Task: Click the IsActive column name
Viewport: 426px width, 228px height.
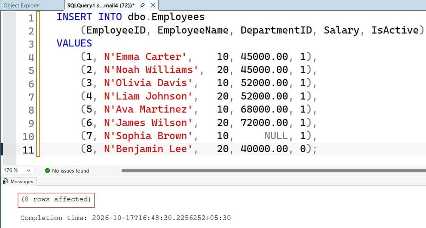Action: pyautogui.click(x=395, y=30)
